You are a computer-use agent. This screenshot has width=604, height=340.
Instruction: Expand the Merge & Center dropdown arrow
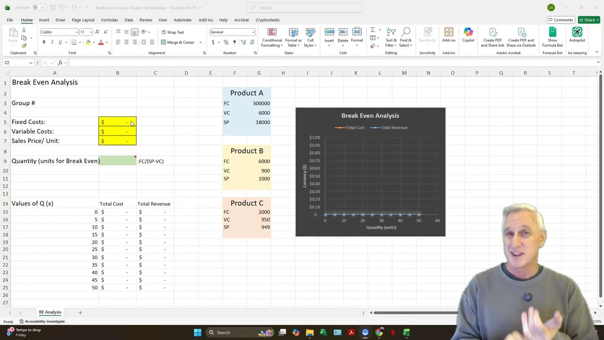(x=201, y=42)
